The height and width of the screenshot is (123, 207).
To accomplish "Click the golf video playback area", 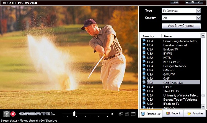I will [x=69, y=57].
